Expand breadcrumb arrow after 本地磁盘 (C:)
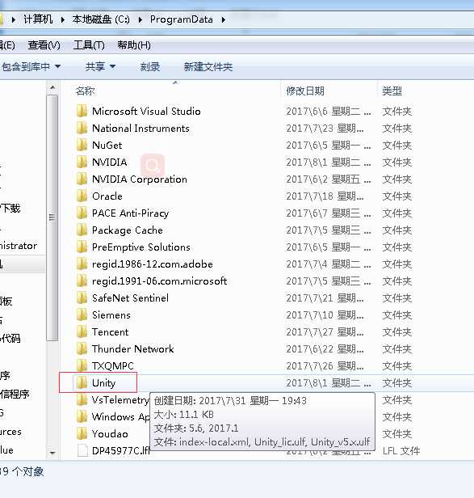The height and width of the screenshot is (498, 474). 141,19
